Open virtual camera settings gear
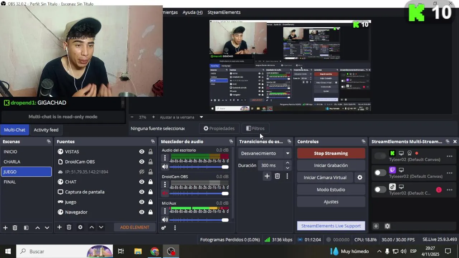Viewport: 459px width, 258px height. pos(360,177)
